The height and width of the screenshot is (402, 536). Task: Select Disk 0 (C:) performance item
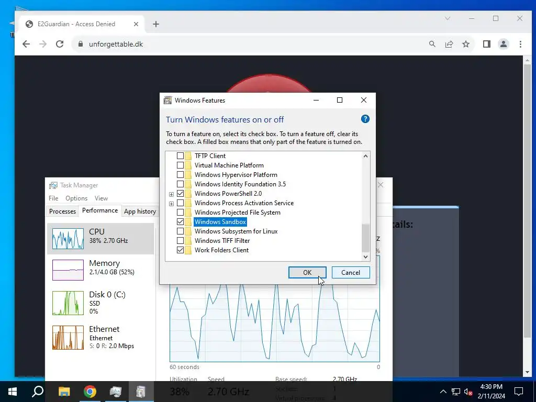coord(100,303)
